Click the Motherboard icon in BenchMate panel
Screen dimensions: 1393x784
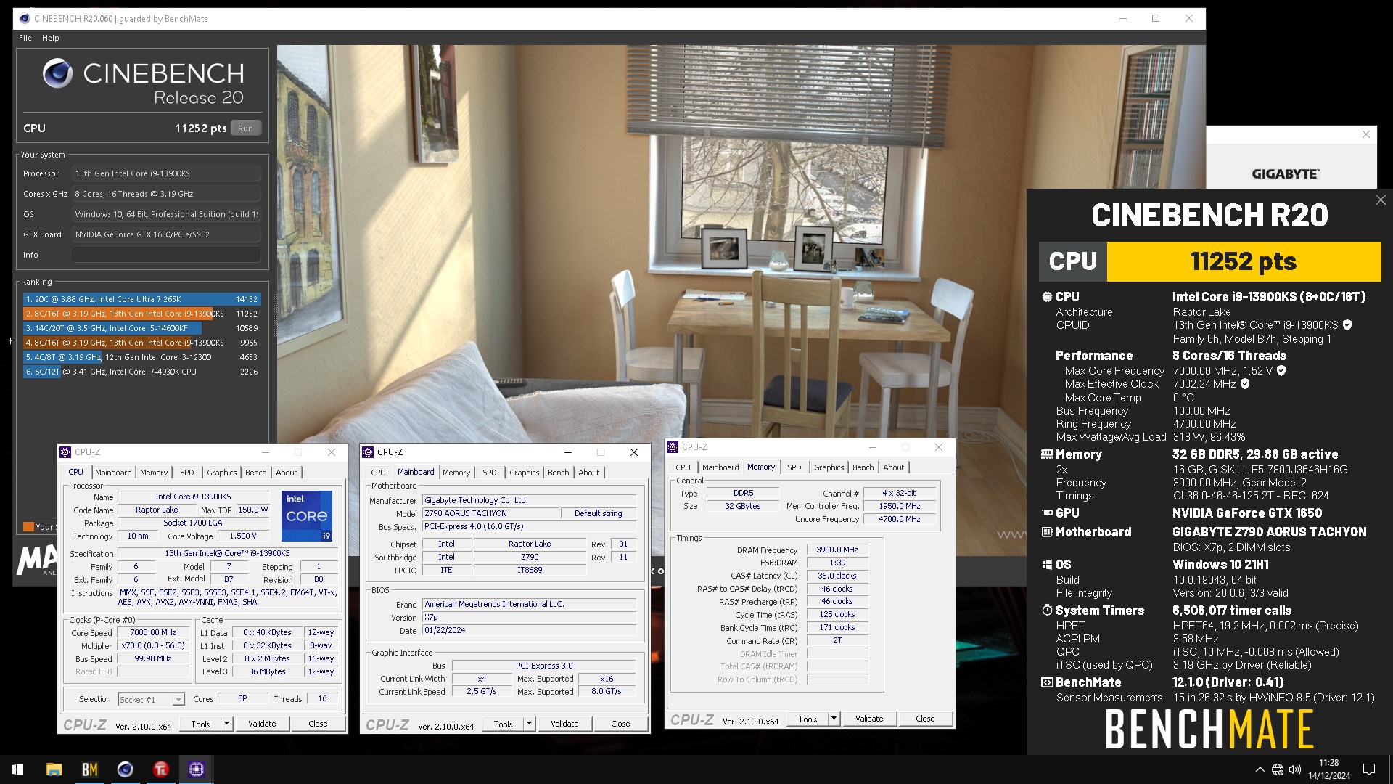tap(1047, 532)
